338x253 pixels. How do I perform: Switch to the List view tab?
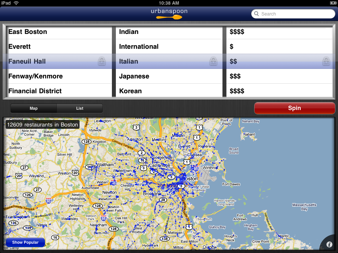point(80,108)
